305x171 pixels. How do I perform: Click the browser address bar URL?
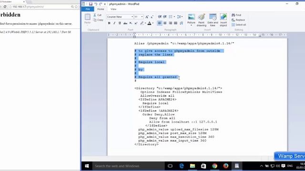click(28, 7)
